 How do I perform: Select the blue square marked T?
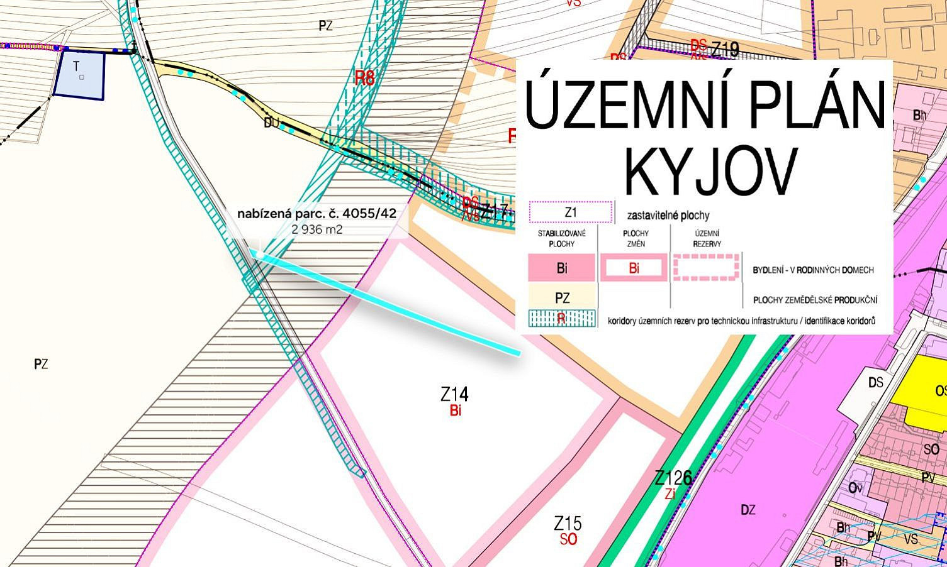(x=79, y=74)
